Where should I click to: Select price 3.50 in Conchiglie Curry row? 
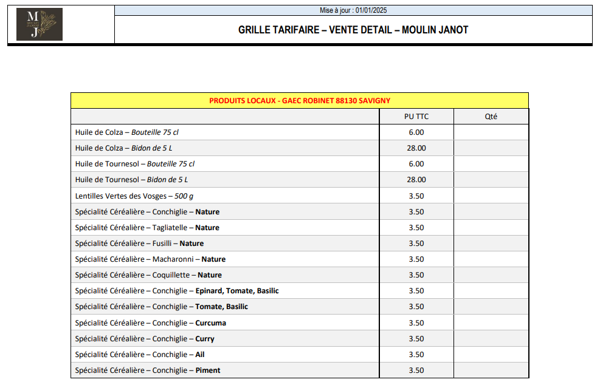pyautogui.click(x=416, y=339)
